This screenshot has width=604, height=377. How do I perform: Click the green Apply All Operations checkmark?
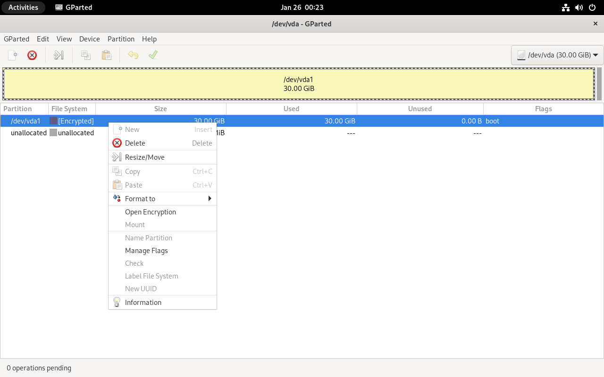[153, 55]
